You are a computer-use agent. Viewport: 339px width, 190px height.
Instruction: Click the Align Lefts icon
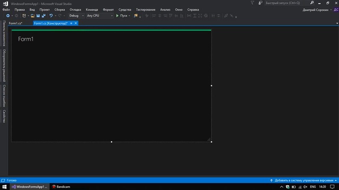pyautogui.click(x=154, y=16)
